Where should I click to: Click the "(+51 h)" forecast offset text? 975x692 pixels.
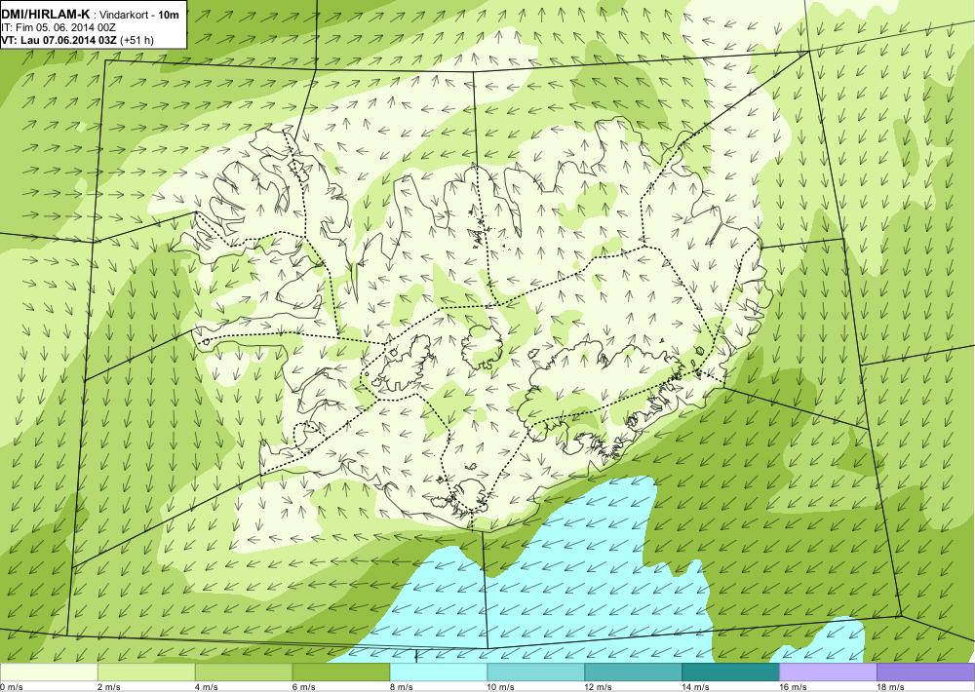(136, 40)
